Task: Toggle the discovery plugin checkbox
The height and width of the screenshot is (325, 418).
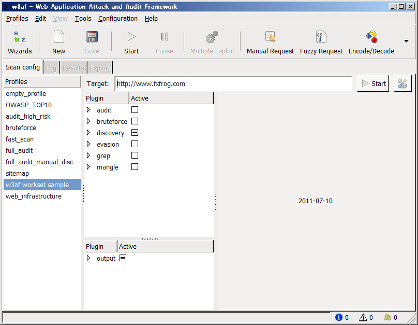Action: 135,133
